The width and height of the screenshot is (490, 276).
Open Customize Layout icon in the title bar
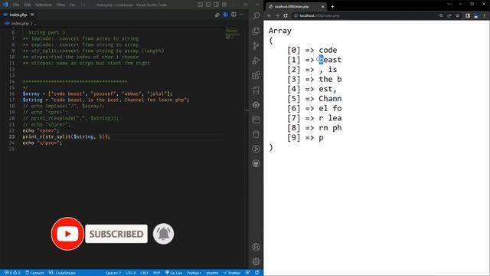pos(224,5)
